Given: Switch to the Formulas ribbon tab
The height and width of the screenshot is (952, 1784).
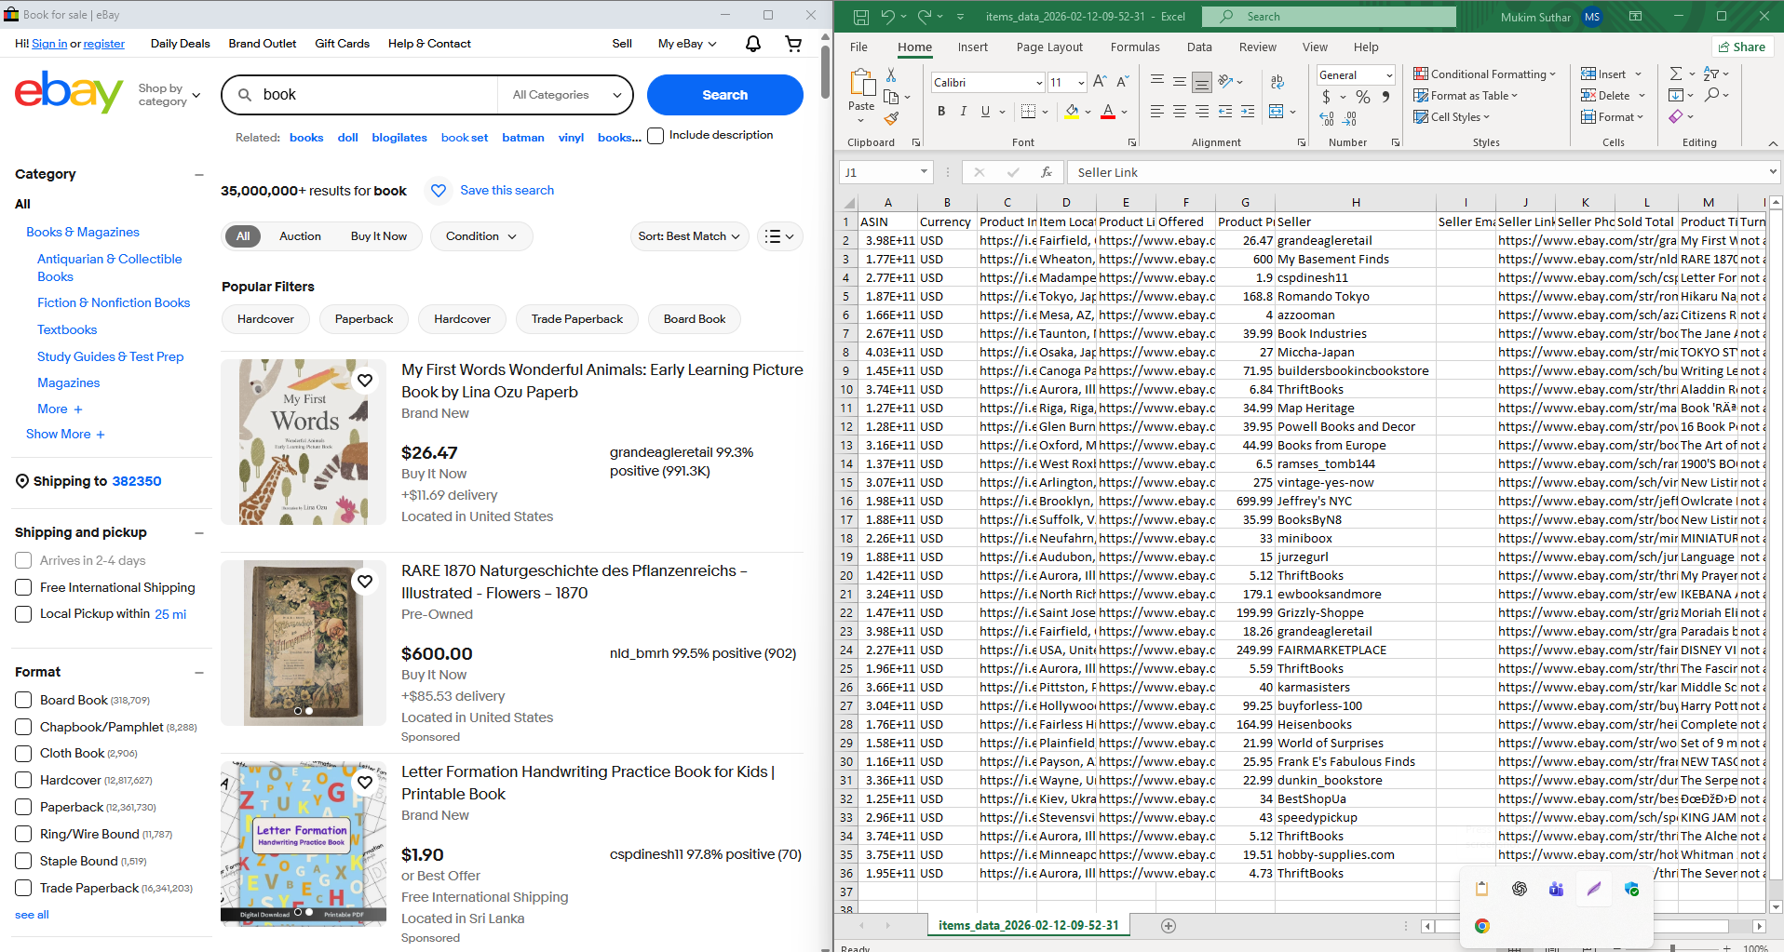Looking at the screenshot, I should [x=1134, y=47].
